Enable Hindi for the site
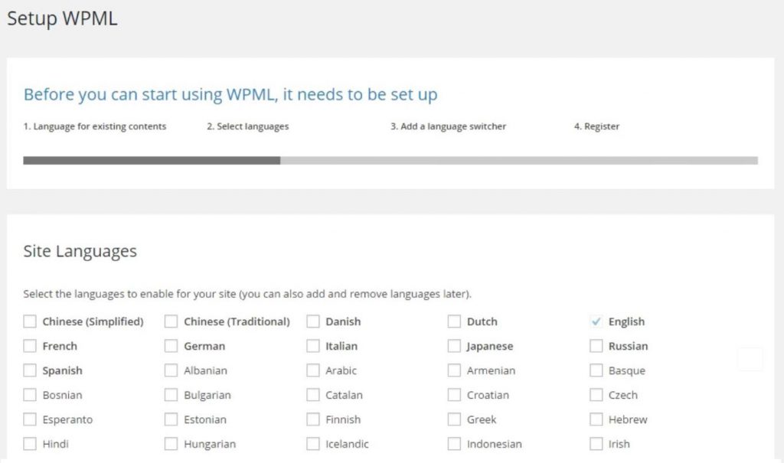This screenshot has height=463, width=784. [x=30, y=444]
